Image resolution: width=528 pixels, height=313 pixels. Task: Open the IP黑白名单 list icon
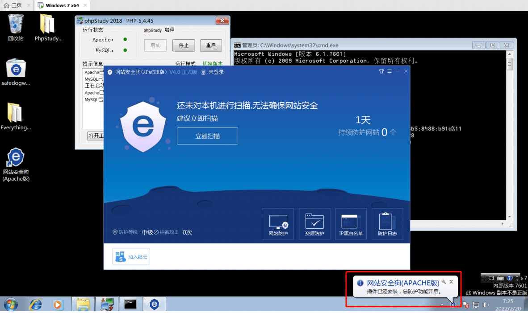pyautogui.click(x=351, y=224)
